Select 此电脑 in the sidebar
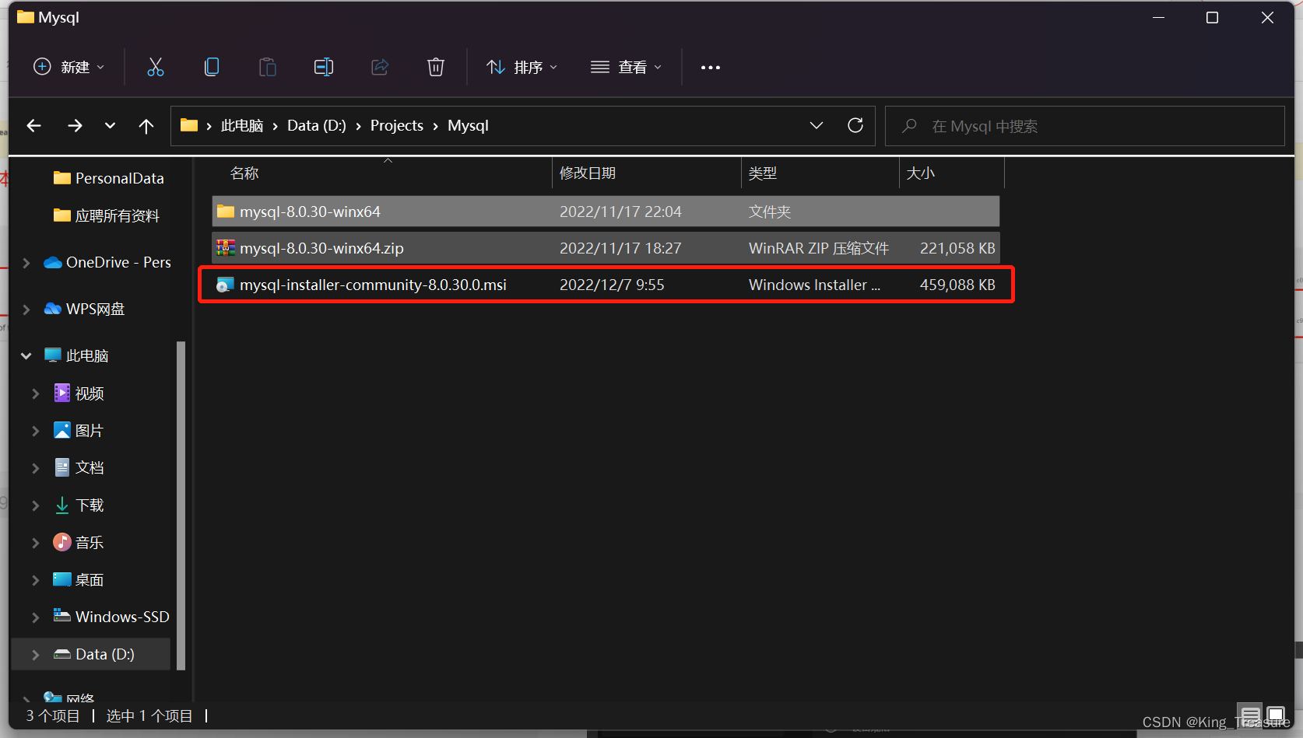The height and width of the screenshot is (738, 1303). 76,356
